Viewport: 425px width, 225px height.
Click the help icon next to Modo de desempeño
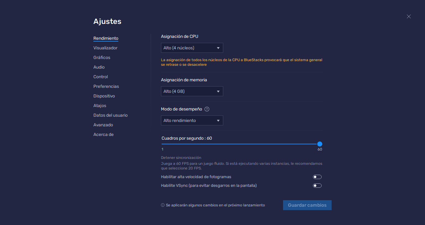(207, 109)
